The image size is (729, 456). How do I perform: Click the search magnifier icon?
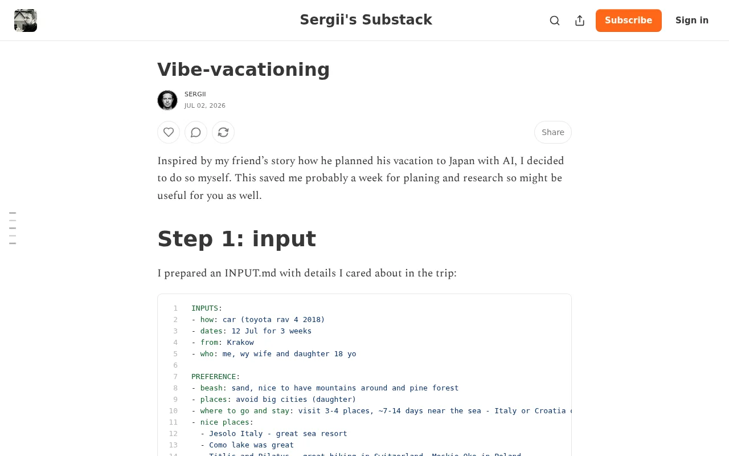pyautogui.click(x=555, y=21)
